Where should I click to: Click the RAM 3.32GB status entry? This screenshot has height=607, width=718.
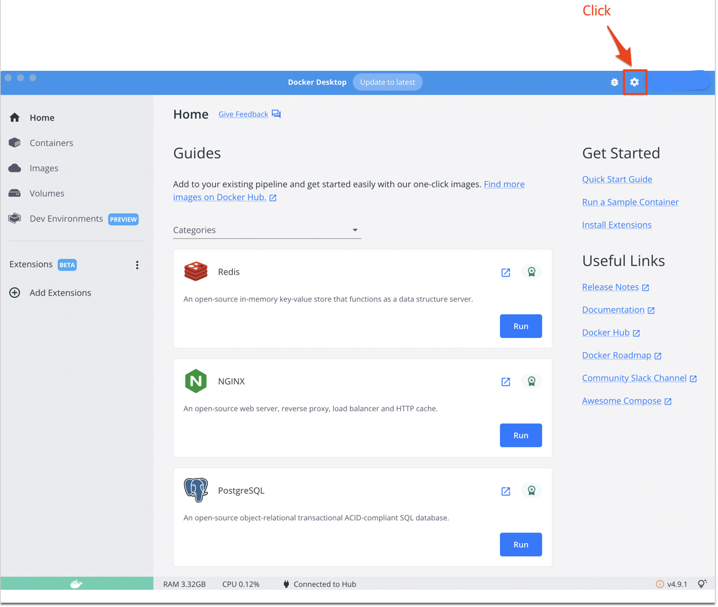(185, 585)
